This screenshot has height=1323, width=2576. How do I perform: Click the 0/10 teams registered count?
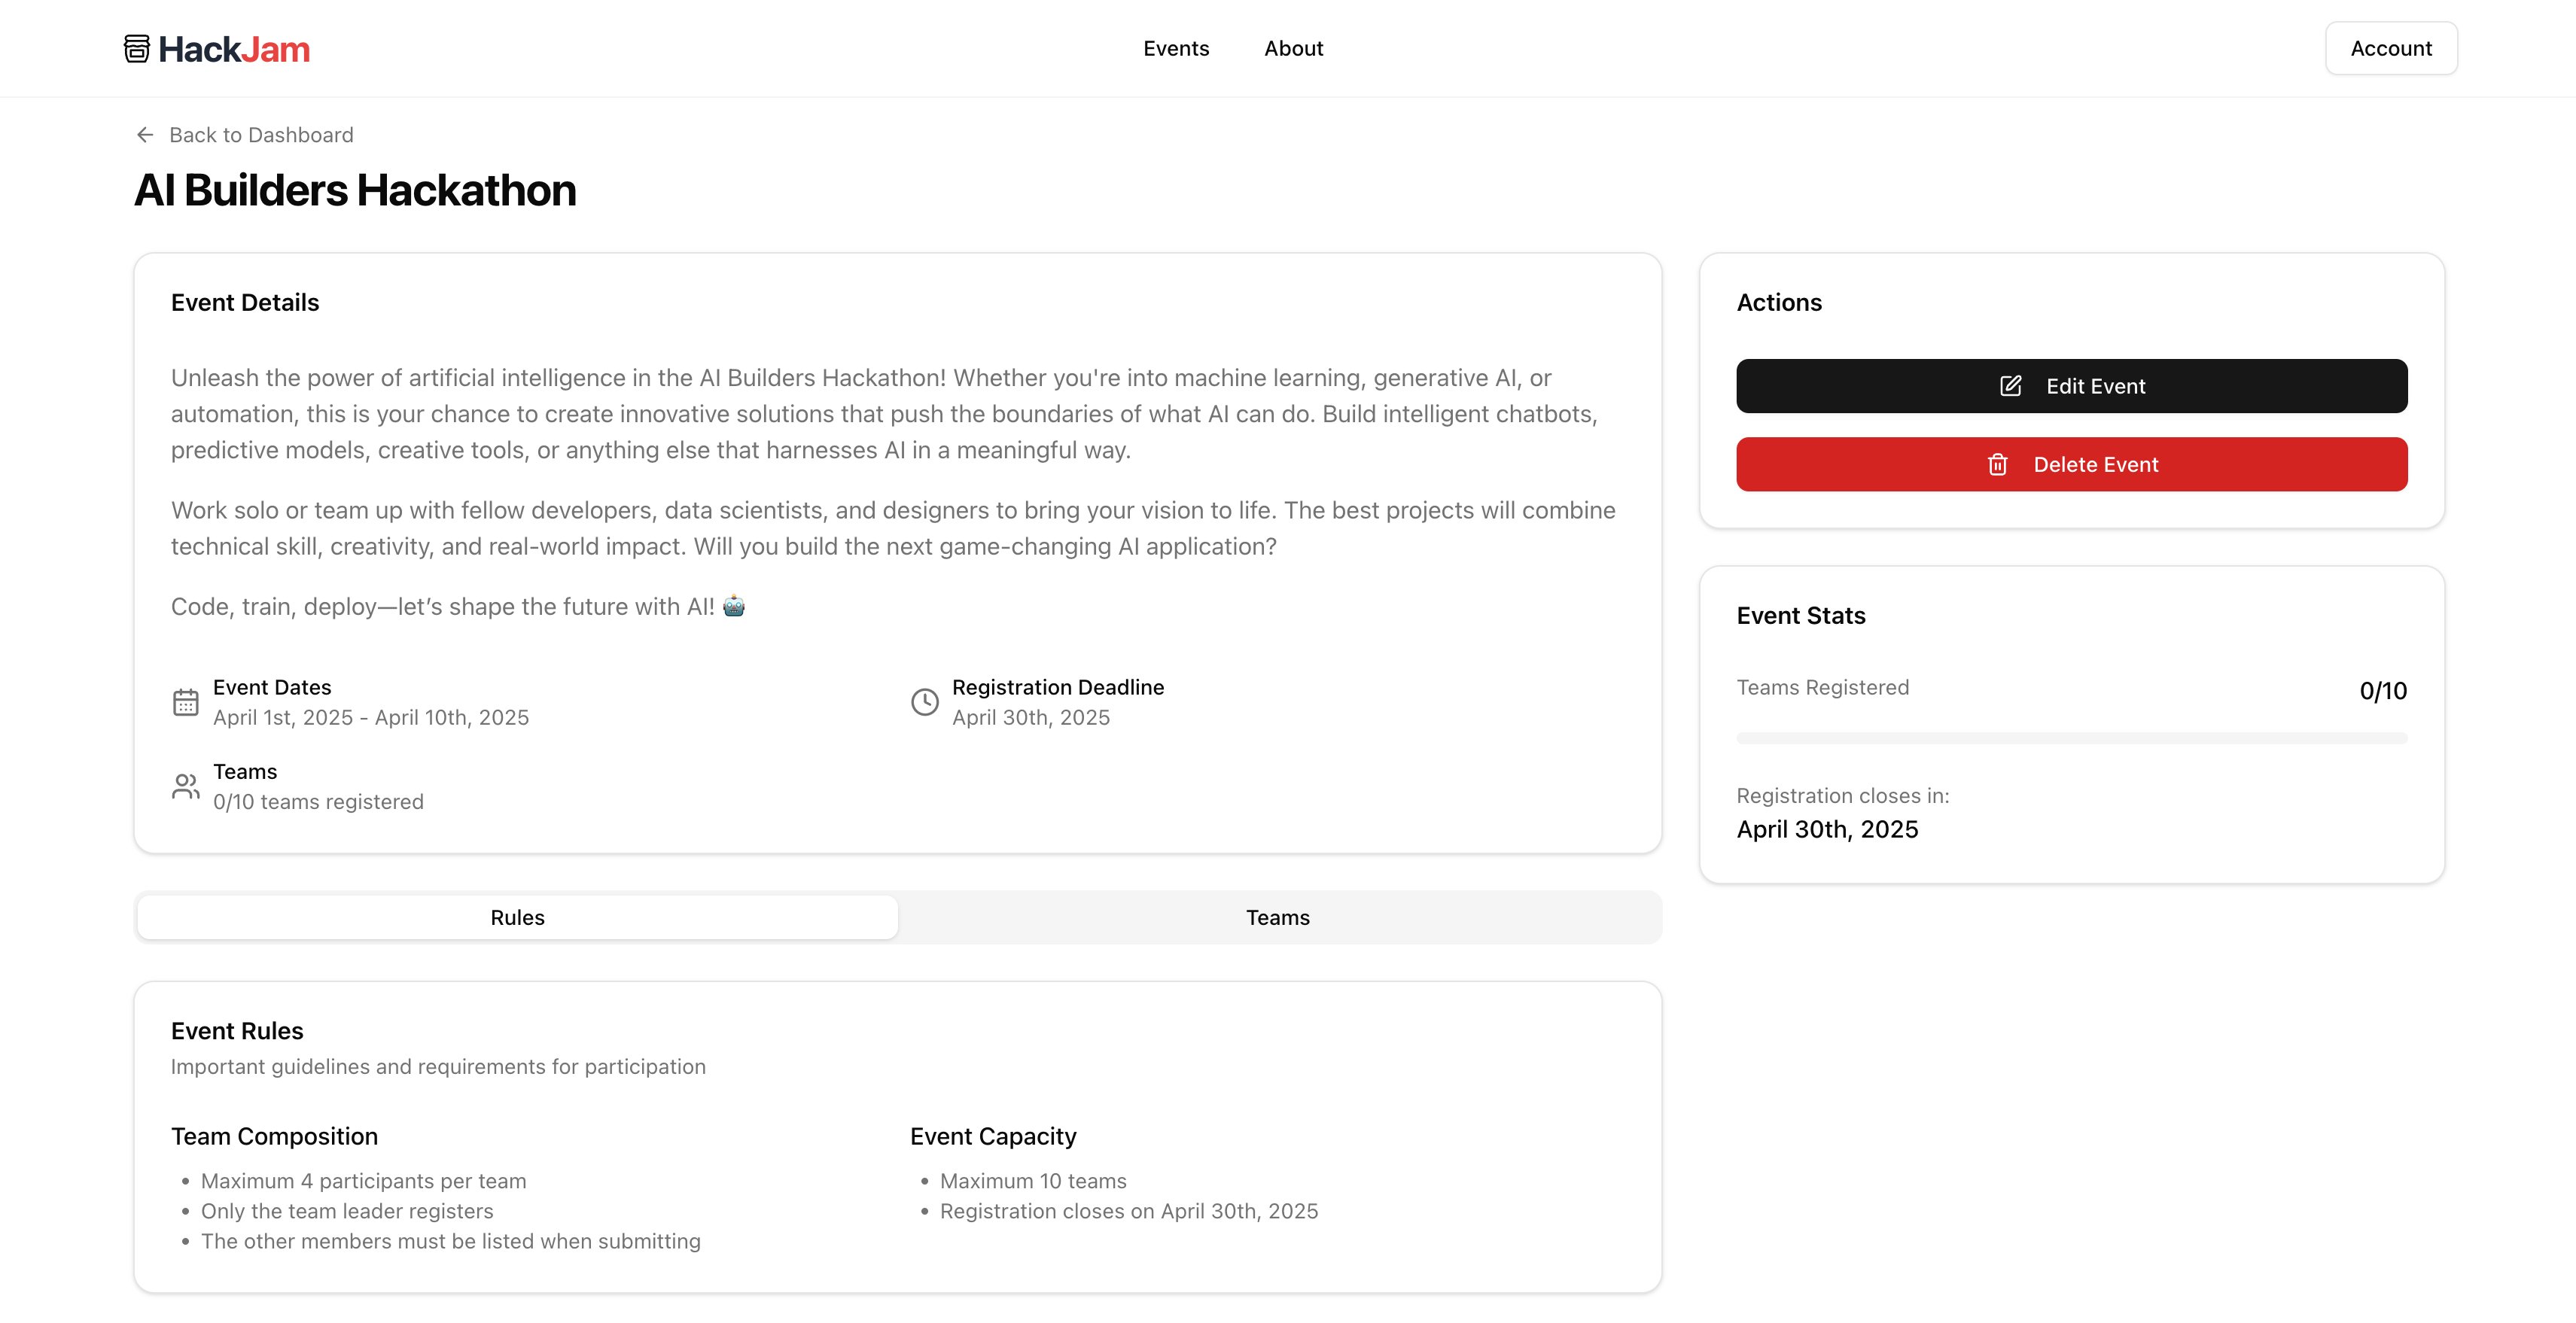point(318,802)
